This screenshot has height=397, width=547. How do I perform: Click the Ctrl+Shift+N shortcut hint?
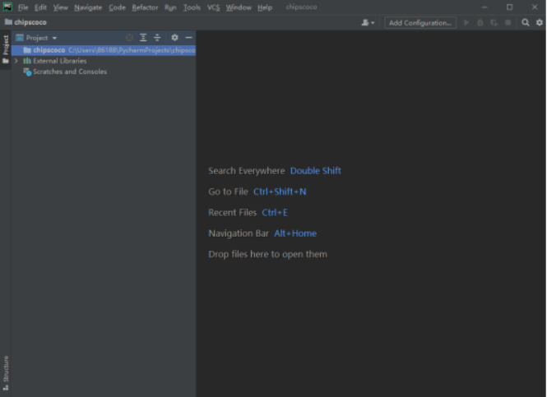click(x=280, y=192)
